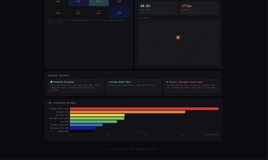This screenshot has height=160, width=268.
Task: Click the 'mid-upper-center-right' chart row label
Action: (59, 109)
